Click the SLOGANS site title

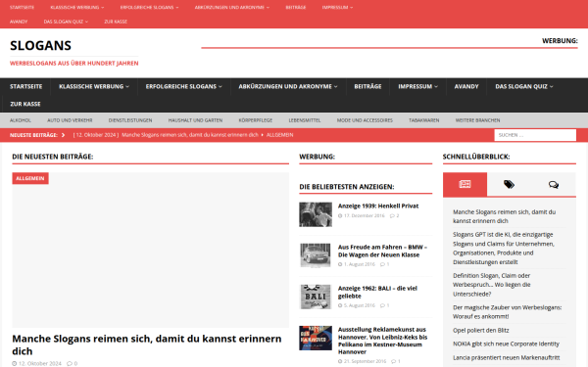(40, 46)
